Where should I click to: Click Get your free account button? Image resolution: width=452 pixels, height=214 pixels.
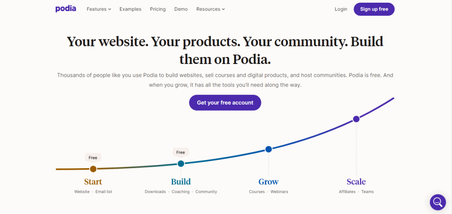pyautogui.click(x=225, y=102)
